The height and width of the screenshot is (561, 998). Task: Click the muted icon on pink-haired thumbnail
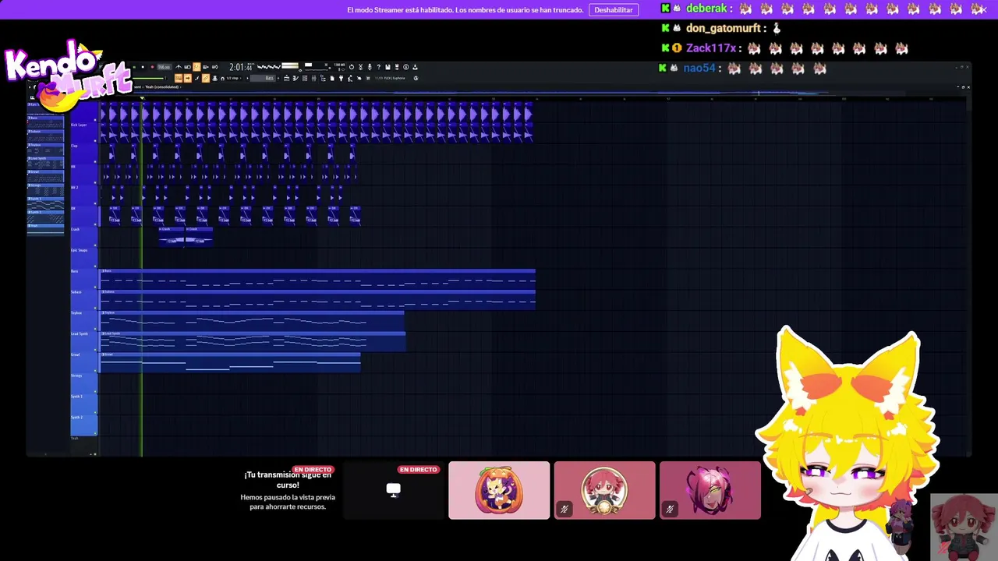(670, 509)
